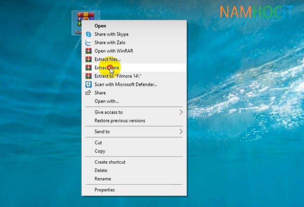Click the Skype icon in the context menu
The height and width of the screenshot is (207, 304).
pyautogui.click(x=89, y=34)
